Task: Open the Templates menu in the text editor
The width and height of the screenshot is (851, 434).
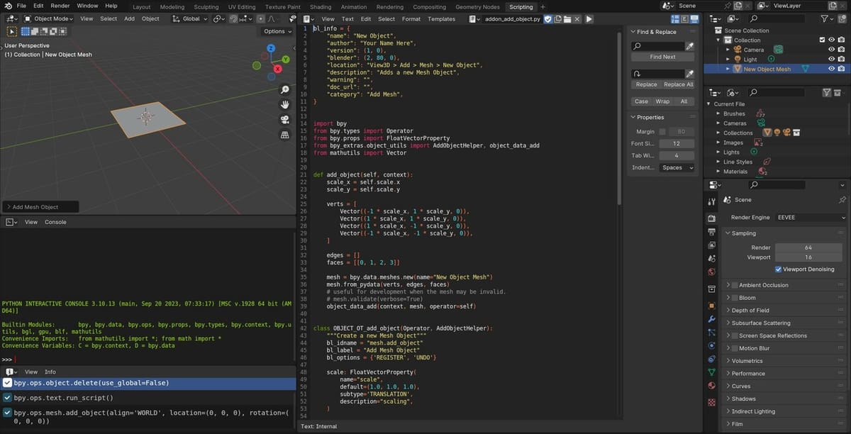Action: click(441, 19)
